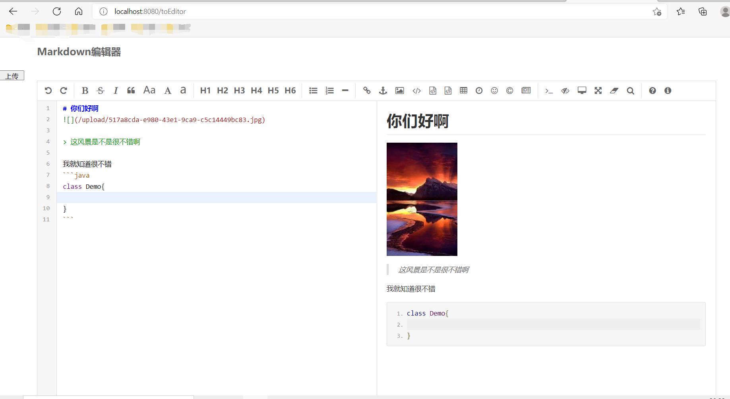Insert inline code
Image resolution: width=730 pixels, height=399 pixels.
point(416,91)
